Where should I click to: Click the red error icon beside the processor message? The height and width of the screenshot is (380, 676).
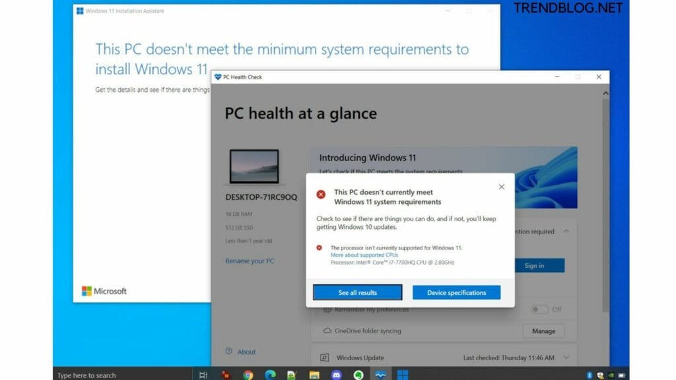tap(319, 248)
